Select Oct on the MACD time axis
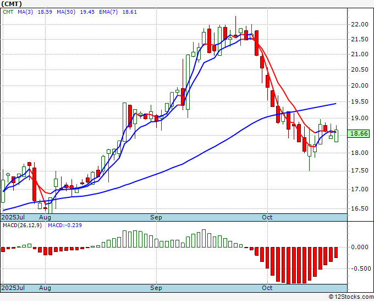 point(267,288)
